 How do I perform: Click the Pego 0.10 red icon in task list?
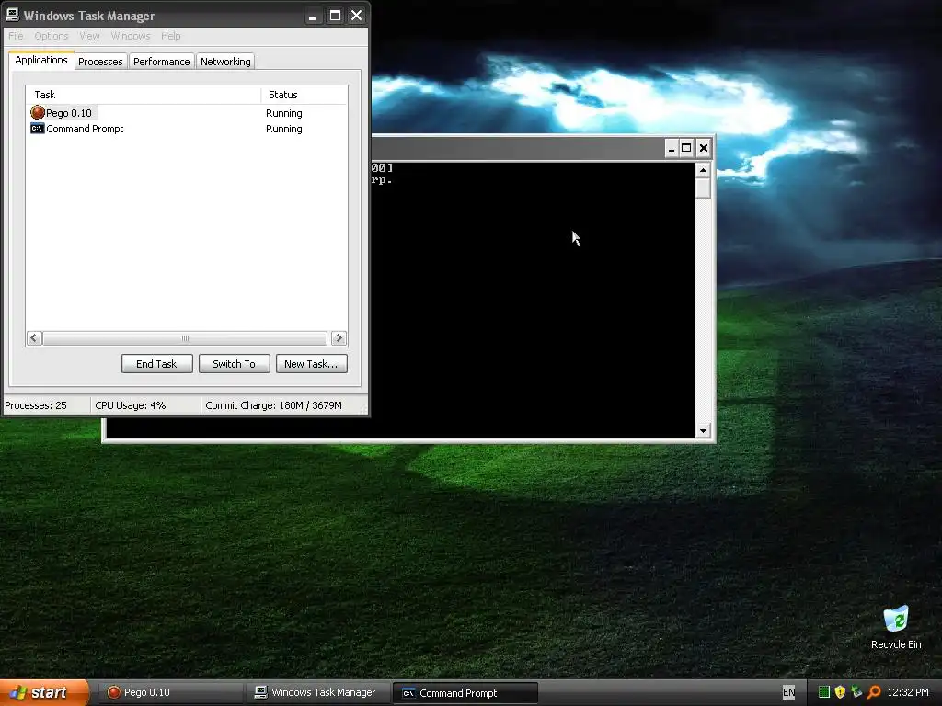coord(37,112)
